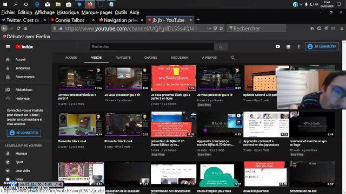Open video title présention de NjRat 0.7D
Image resolution: width=346 pixels, height=194 pixels.
tap(168, 143)
